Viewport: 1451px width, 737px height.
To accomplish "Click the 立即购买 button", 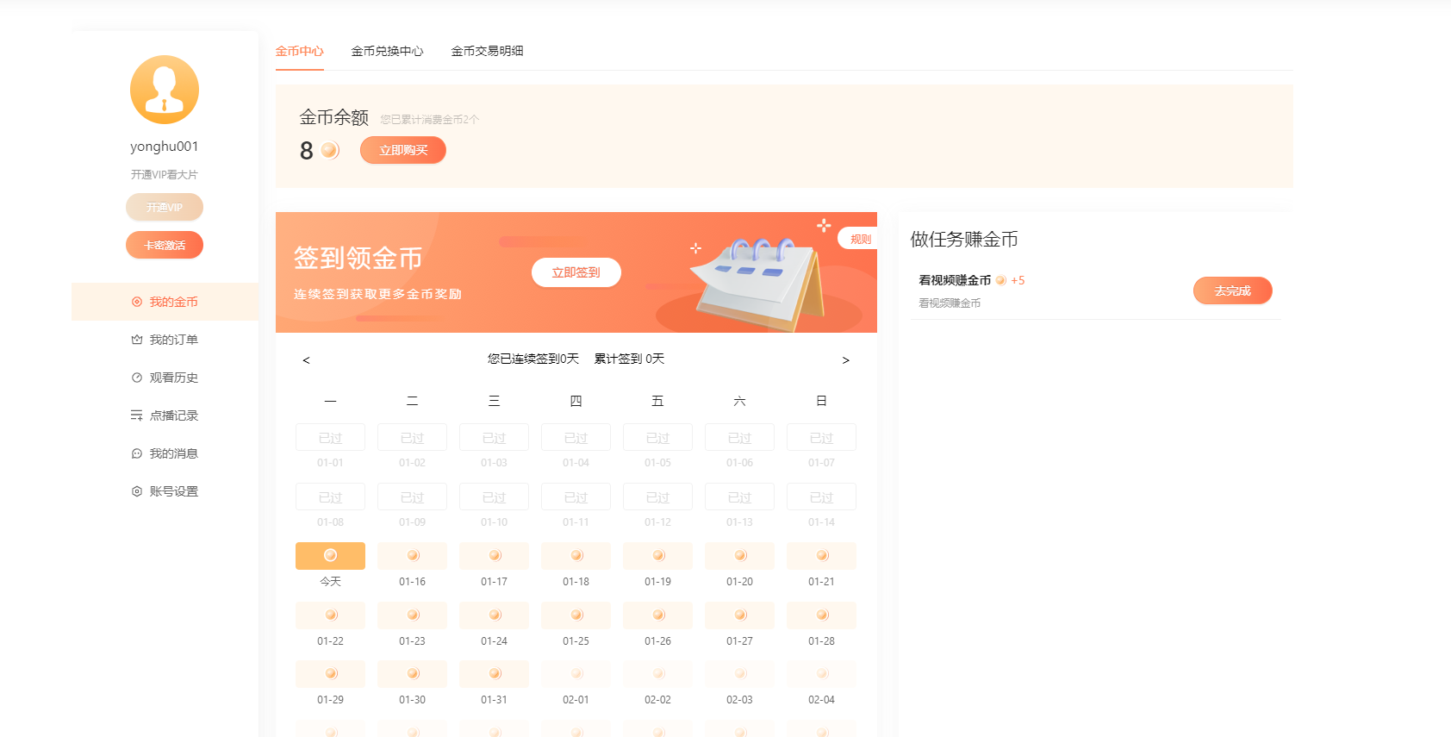I will [x=403, y=150].
